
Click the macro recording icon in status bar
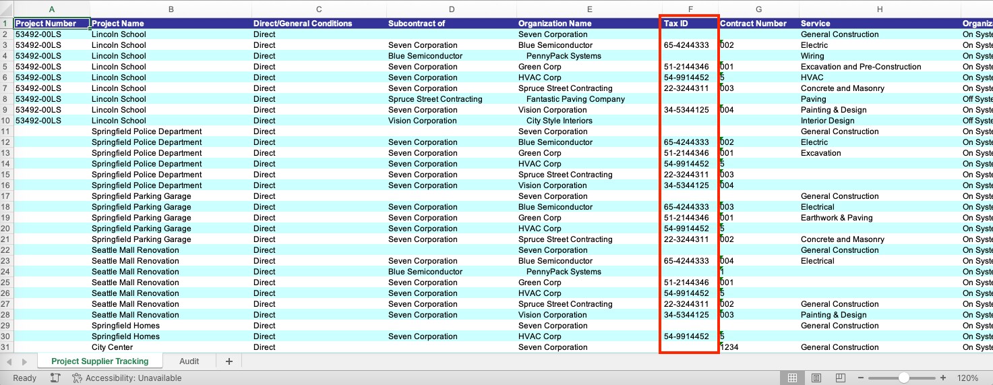55,378
